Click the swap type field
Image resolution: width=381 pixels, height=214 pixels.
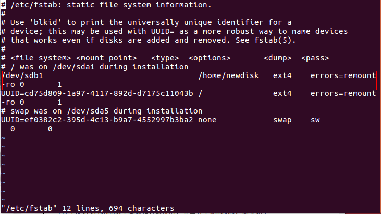pos(282,120)
